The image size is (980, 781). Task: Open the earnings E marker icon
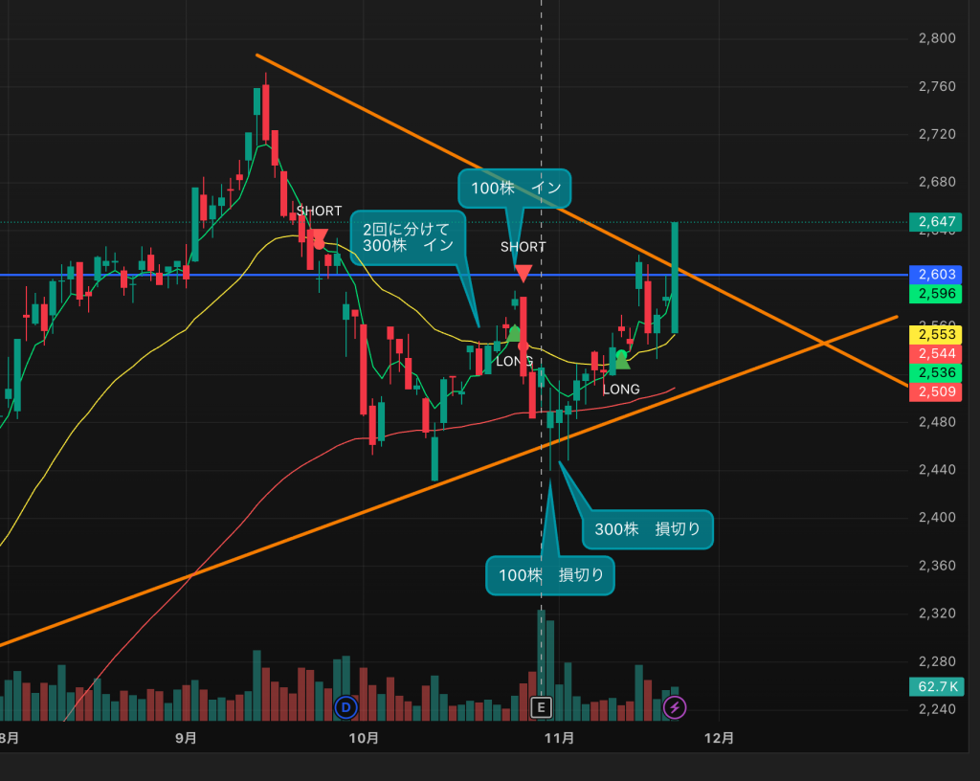pyautogui.click(x=542, y=707)
